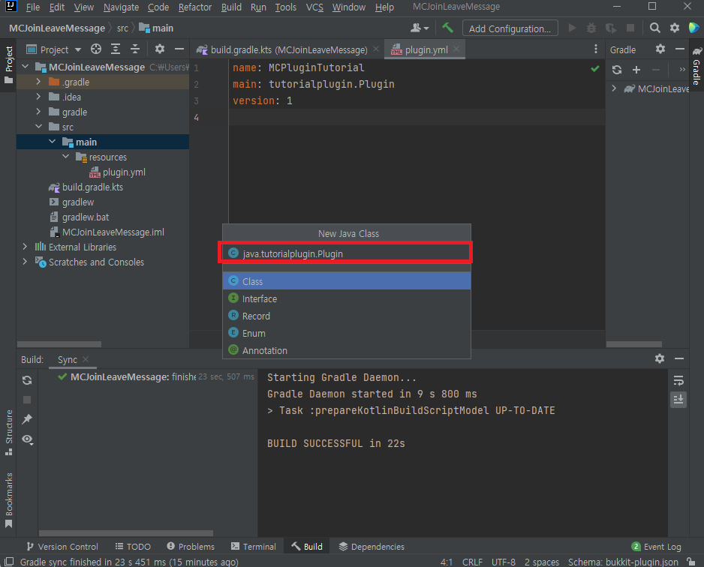Collapse the src folder

38,127
